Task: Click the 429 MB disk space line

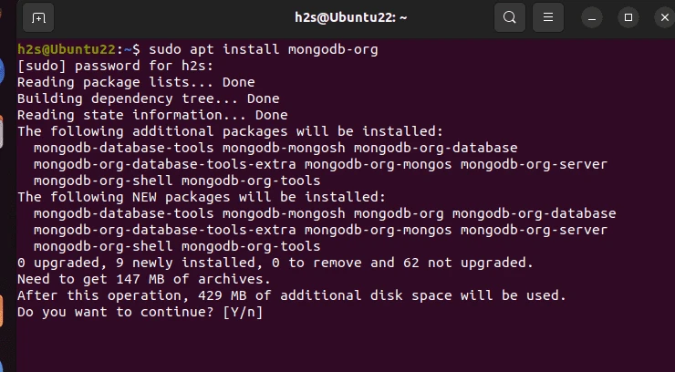Action: 292,295
